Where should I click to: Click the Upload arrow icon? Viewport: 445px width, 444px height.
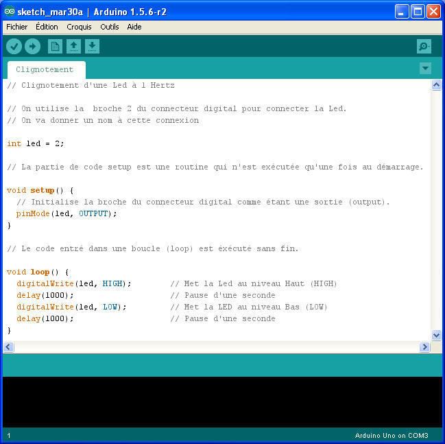(x=32, y=46)
